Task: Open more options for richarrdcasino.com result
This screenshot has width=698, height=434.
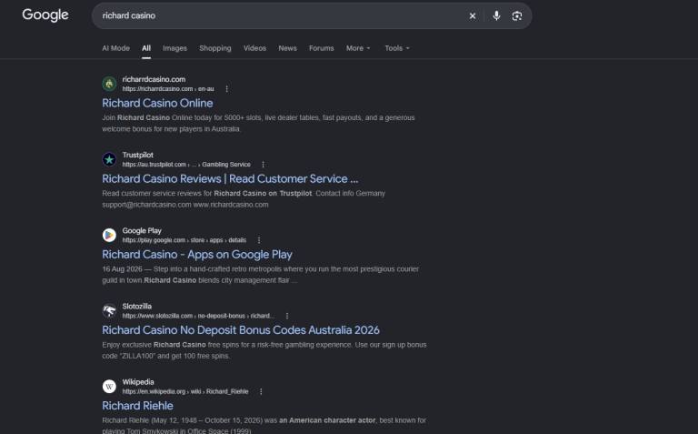Action: click(x=226, y=89)
